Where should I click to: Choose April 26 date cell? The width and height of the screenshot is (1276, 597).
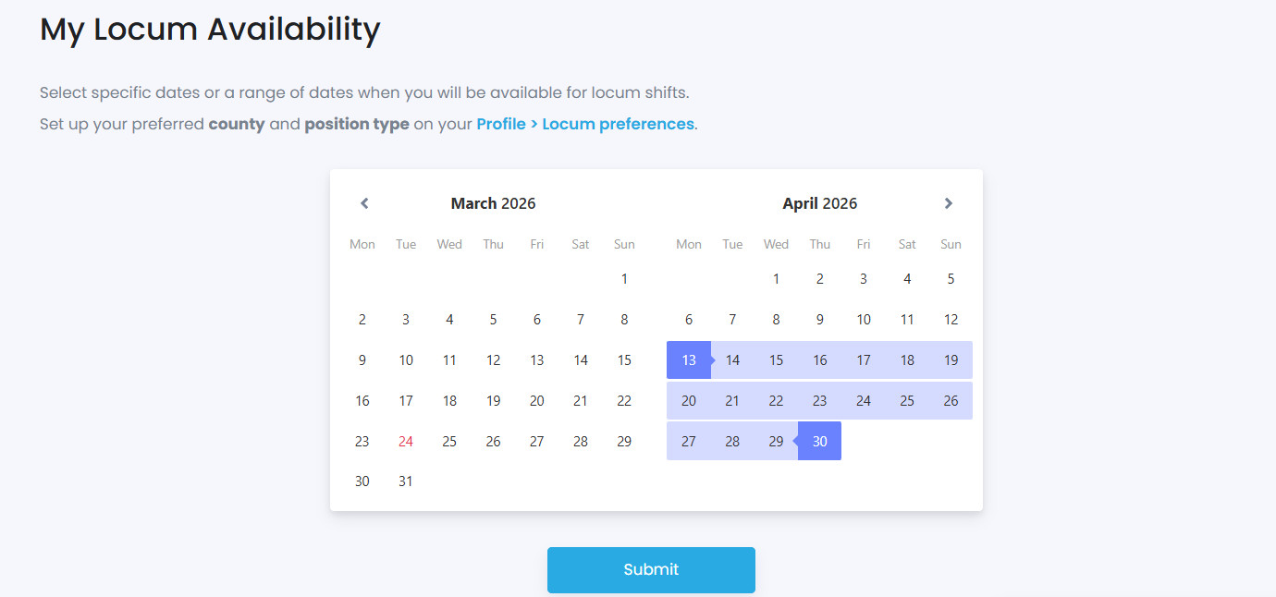coord(951,401)
